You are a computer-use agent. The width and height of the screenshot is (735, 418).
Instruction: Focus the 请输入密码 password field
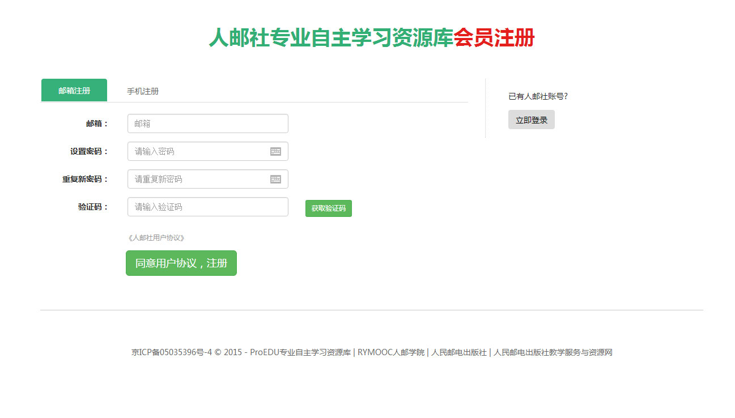coord(198,151)
